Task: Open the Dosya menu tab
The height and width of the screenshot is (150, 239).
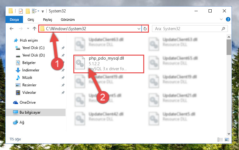Action: tap(14, 20)
